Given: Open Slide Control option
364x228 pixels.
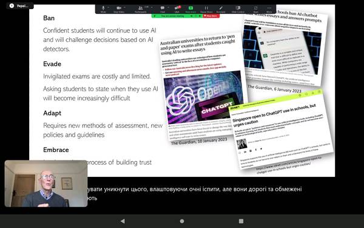Looking at the screenshot, I should (x=238, y=9).
